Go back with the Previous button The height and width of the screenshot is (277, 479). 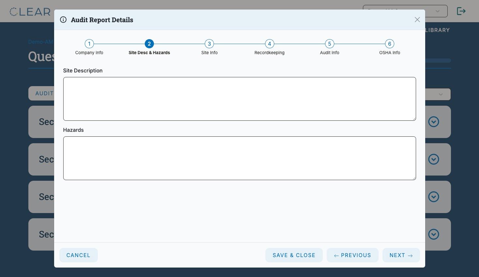pos(352,255)
